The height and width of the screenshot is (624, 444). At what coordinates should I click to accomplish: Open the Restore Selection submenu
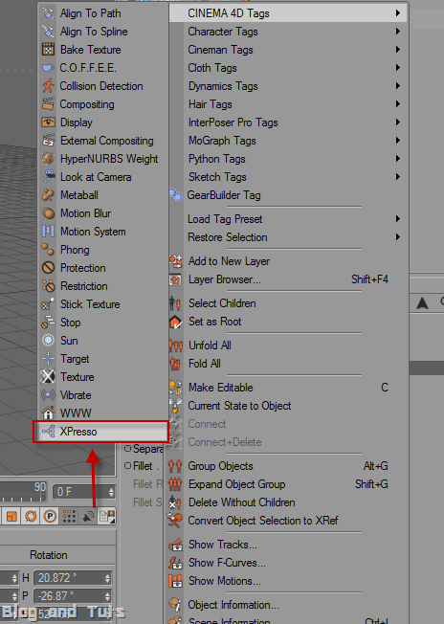point(288,237)
